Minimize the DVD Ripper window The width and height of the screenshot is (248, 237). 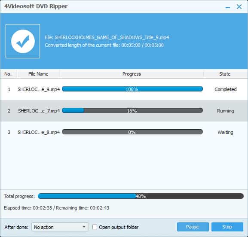(228, 7)
